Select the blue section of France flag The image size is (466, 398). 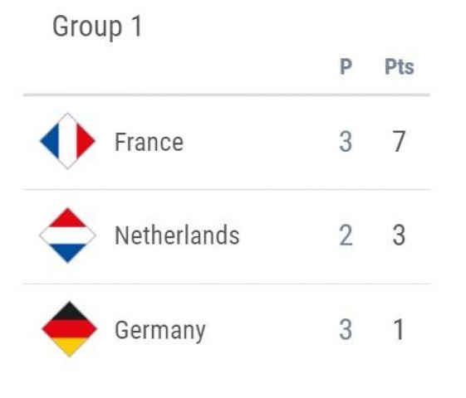click(51, 141)
